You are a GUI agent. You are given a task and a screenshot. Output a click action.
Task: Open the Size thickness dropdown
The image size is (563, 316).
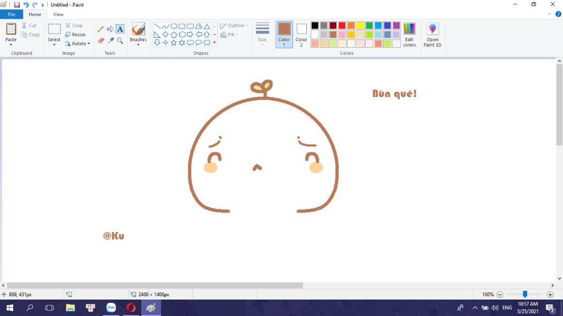pos(262,33)
